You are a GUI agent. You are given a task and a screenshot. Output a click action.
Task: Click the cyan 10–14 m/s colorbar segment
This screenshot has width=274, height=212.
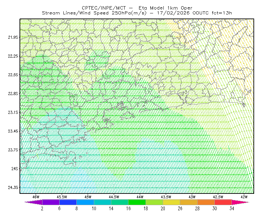[x=102, y=202]
